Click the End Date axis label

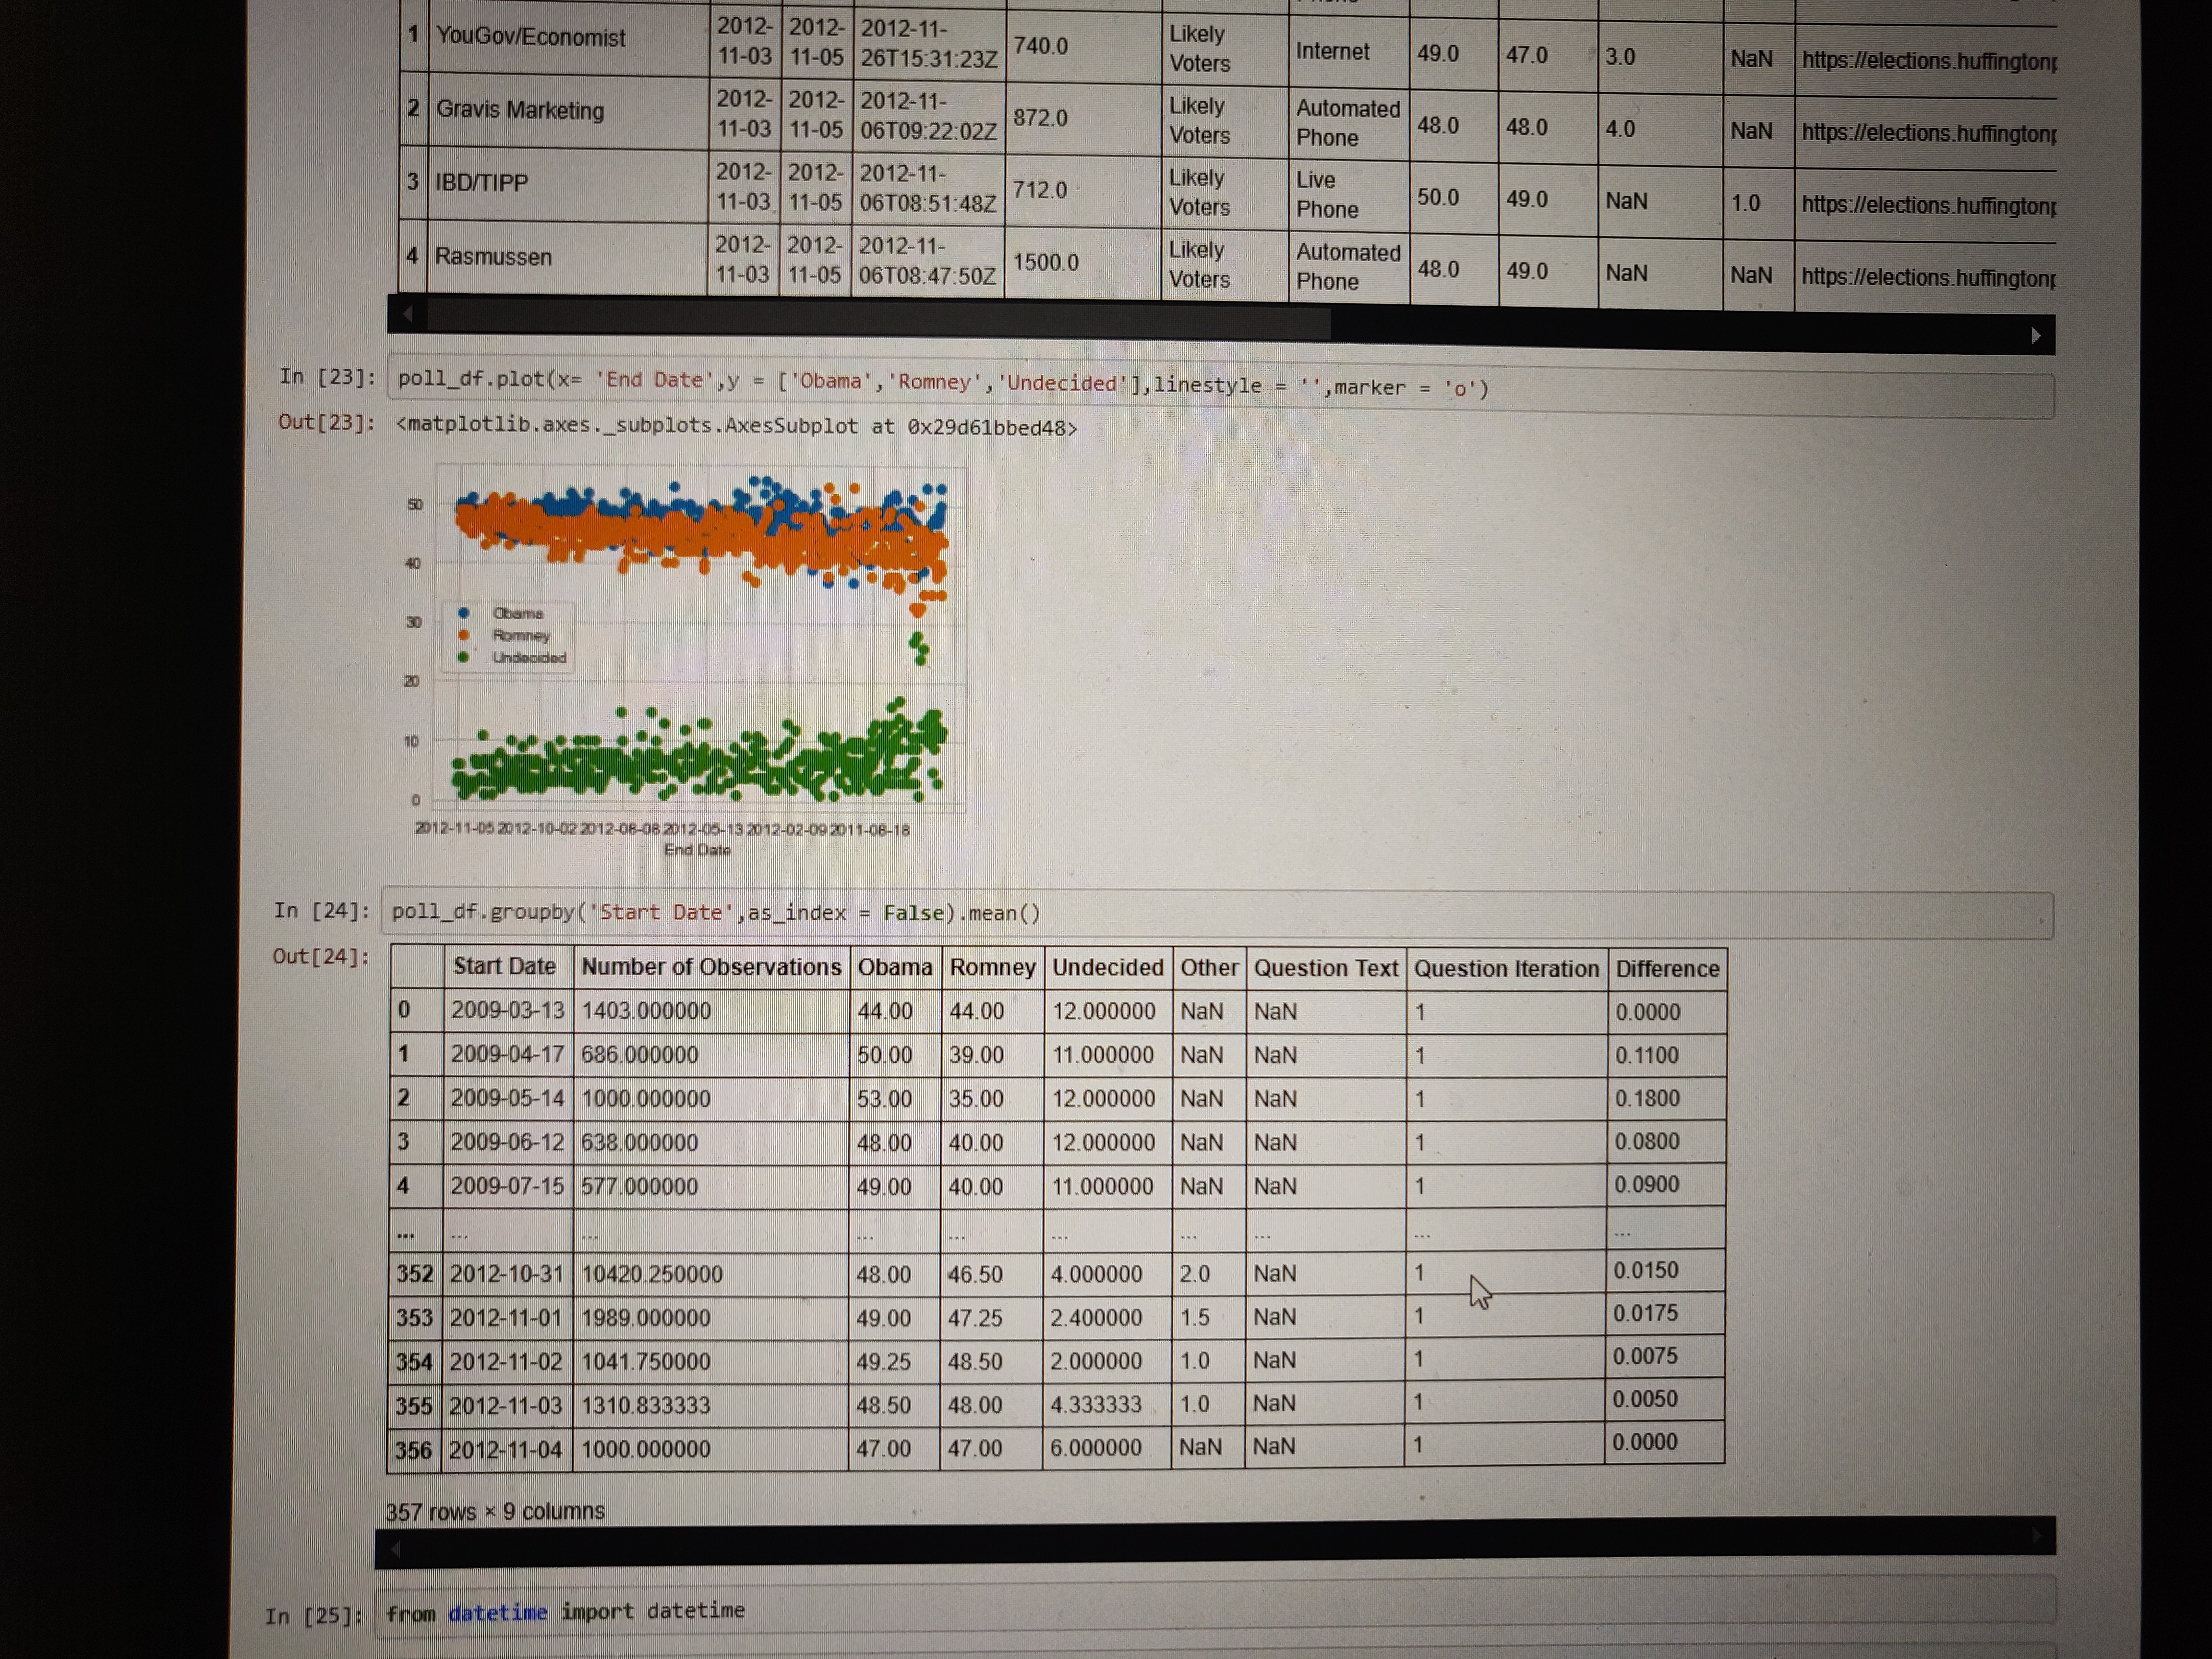coord(697,850)
